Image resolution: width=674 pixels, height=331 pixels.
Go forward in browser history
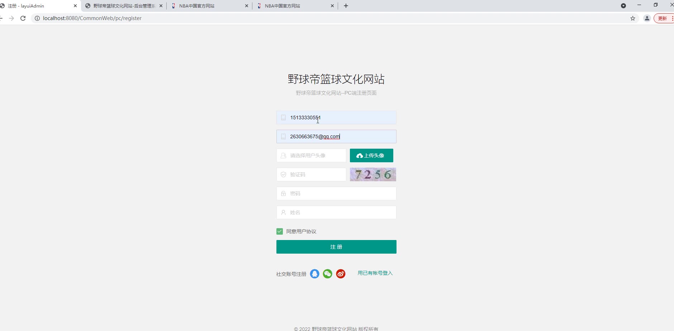[x=11, y=18]
